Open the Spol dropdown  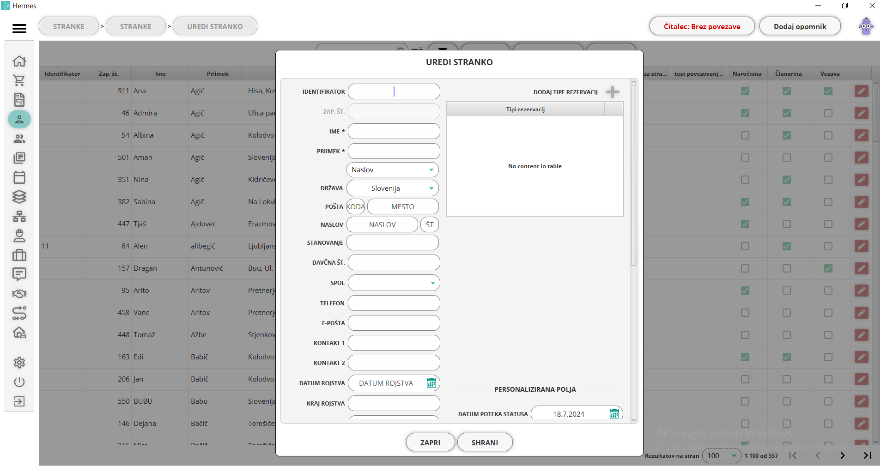pyautogui.click(x=394, y=283)
